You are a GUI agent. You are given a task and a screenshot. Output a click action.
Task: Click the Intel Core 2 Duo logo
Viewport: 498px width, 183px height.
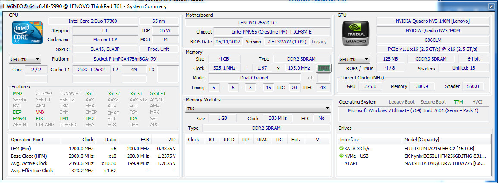tap(27, 33)
